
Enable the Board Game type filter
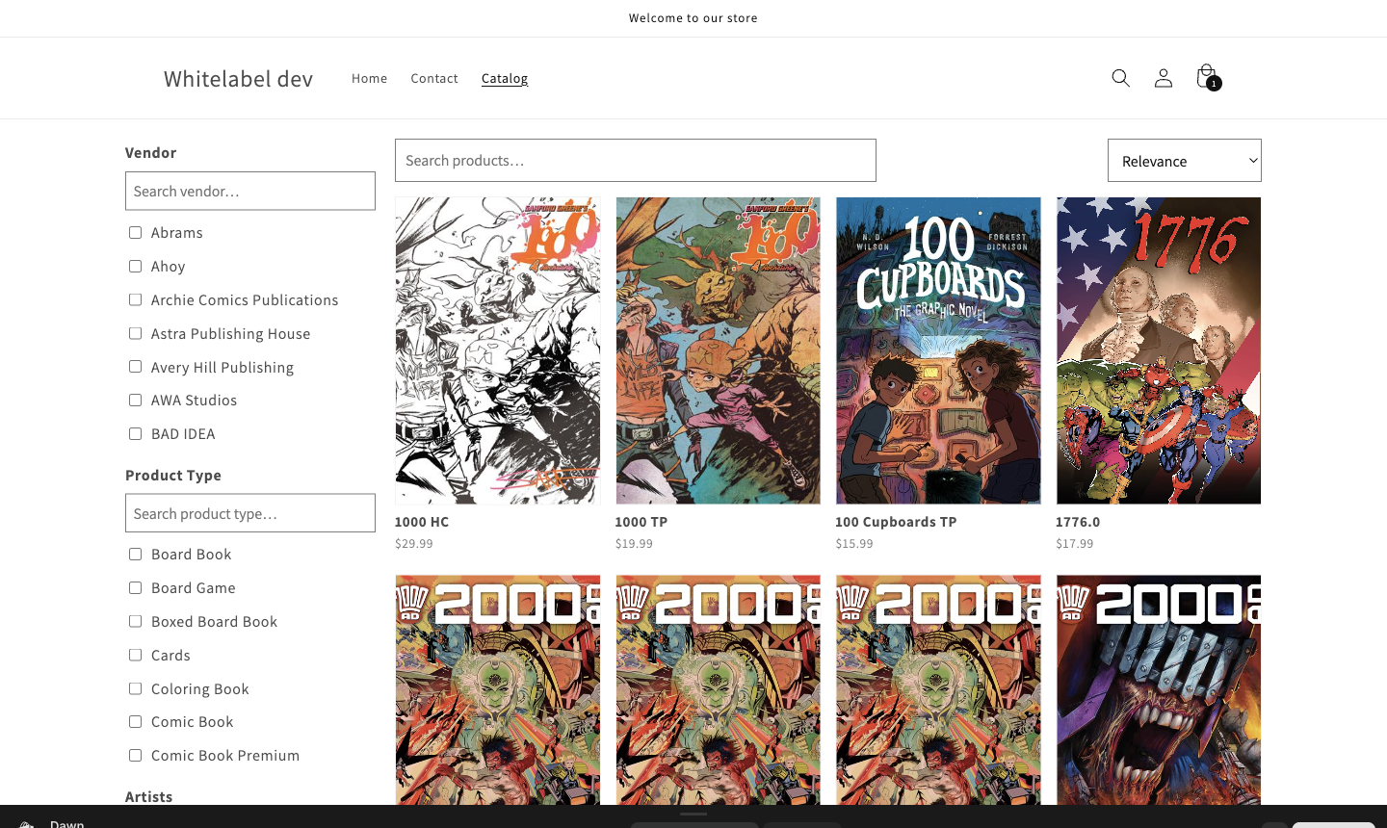(136, 588)
